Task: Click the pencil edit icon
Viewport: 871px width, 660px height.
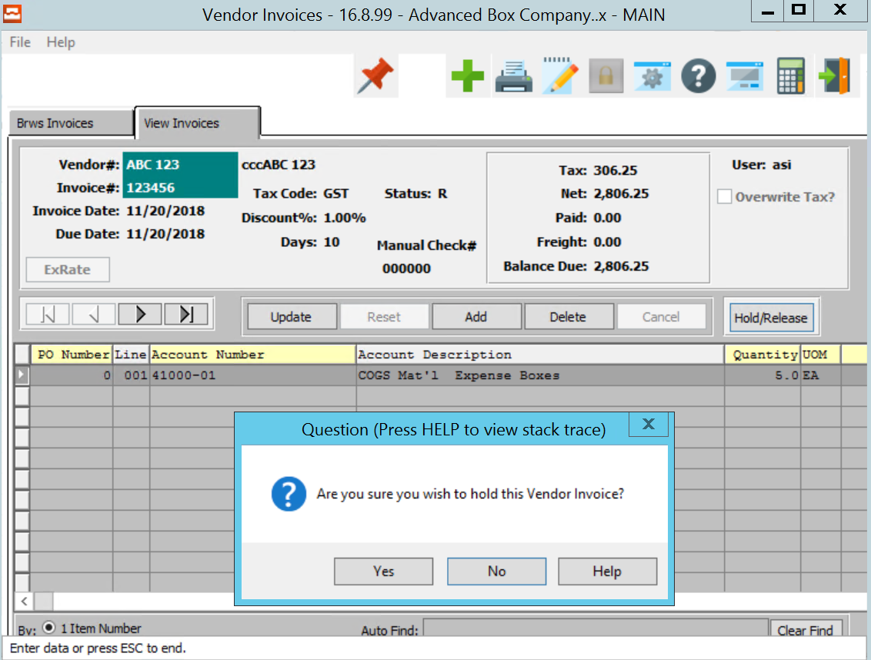Action: 559,76
